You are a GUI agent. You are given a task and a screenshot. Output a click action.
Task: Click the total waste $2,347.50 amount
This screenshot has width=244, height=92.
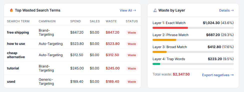point(181,74)
